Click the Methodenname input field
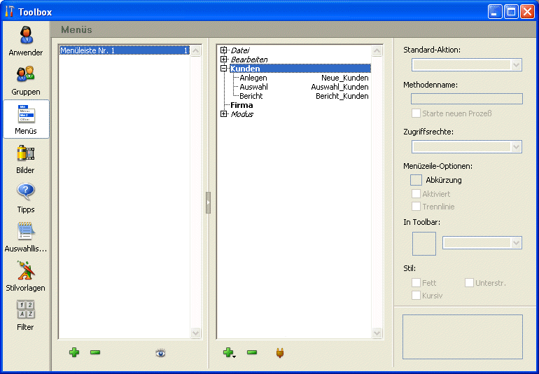This screenshot has height=374, width=539. pos(466,99)
